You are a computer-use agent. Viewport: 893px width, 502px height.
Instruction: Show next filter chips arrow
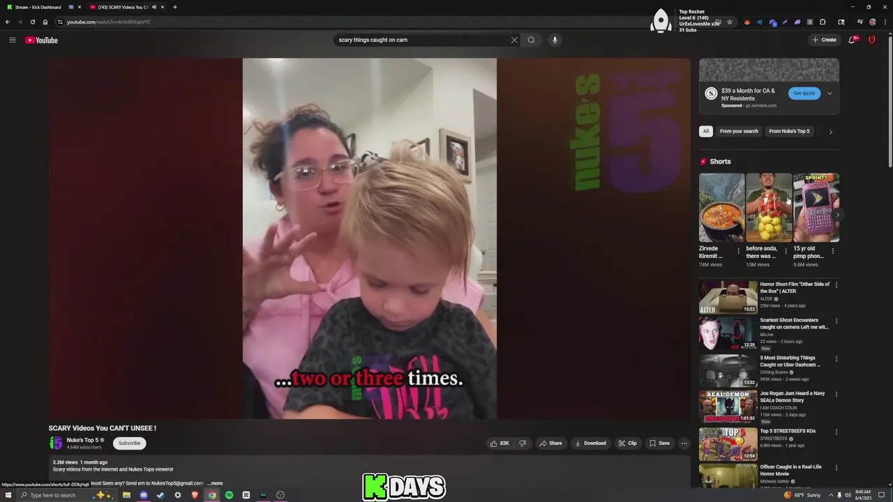(x=830, y=131)
